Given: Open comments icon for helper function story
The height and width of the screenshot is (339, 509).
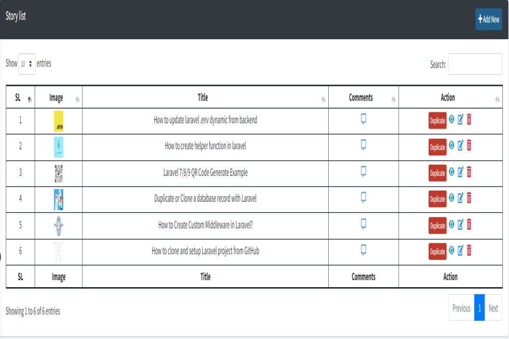Looking at the screenshot, I should tap(363, 145).
